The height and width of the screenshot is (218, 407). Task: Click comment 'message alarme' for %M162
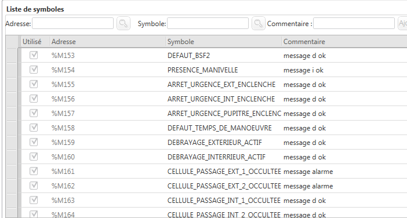pos(308,186)
